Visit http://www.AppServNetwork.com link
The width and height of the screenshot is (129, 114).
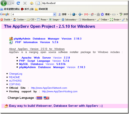click(x=49, y=88)
